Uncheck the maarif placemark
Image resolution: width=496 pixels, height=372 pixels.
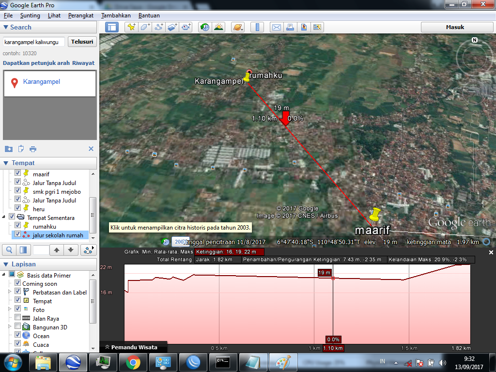point(18,173)
